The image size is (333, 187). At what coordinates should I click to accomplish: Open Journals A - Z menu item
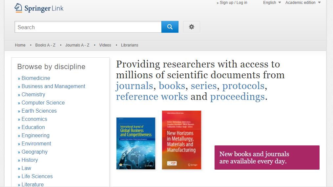77,45
